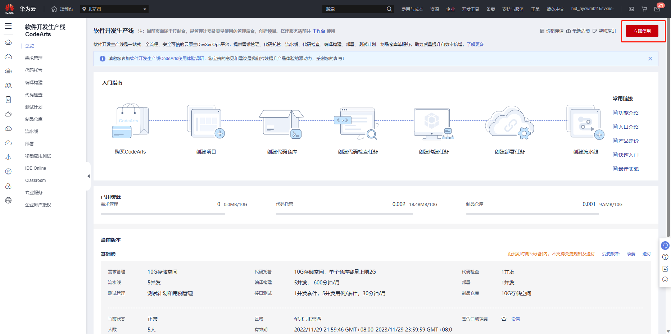Click the globe icon in left rail

tap(8, 200)
